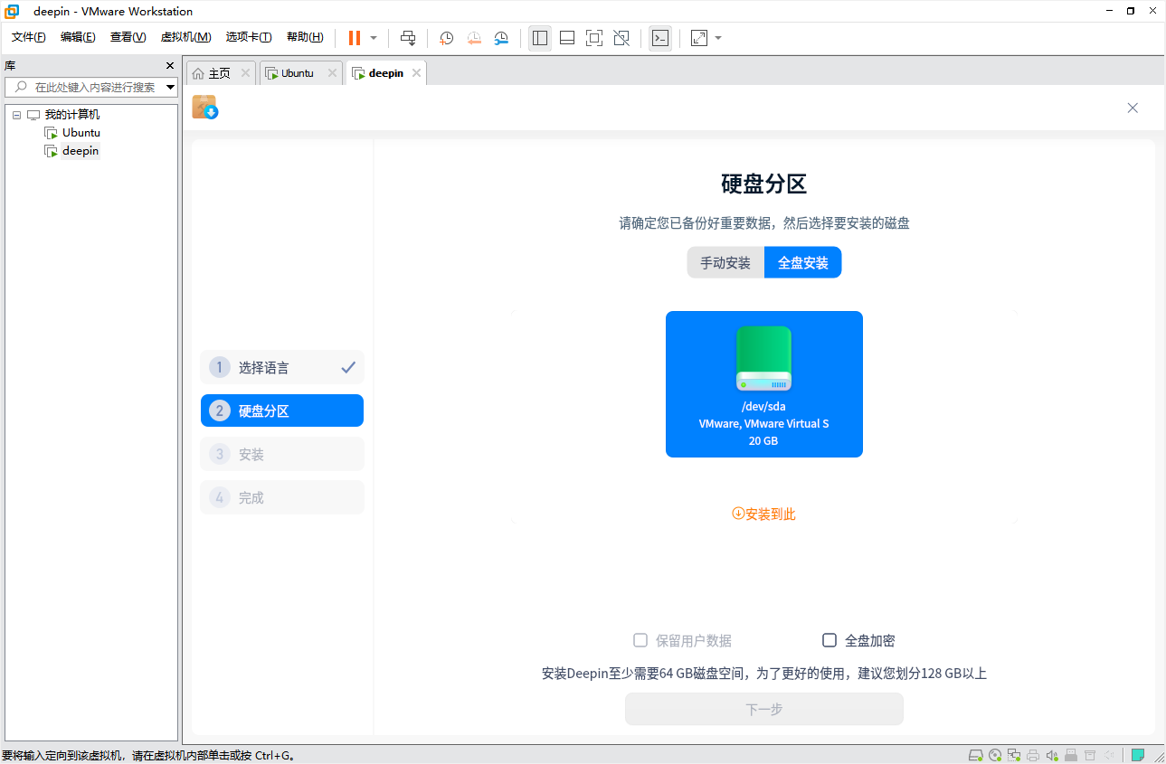Open the snapshot manager
The height and width of the screenshot is (764, 1166).
point(501,38)
